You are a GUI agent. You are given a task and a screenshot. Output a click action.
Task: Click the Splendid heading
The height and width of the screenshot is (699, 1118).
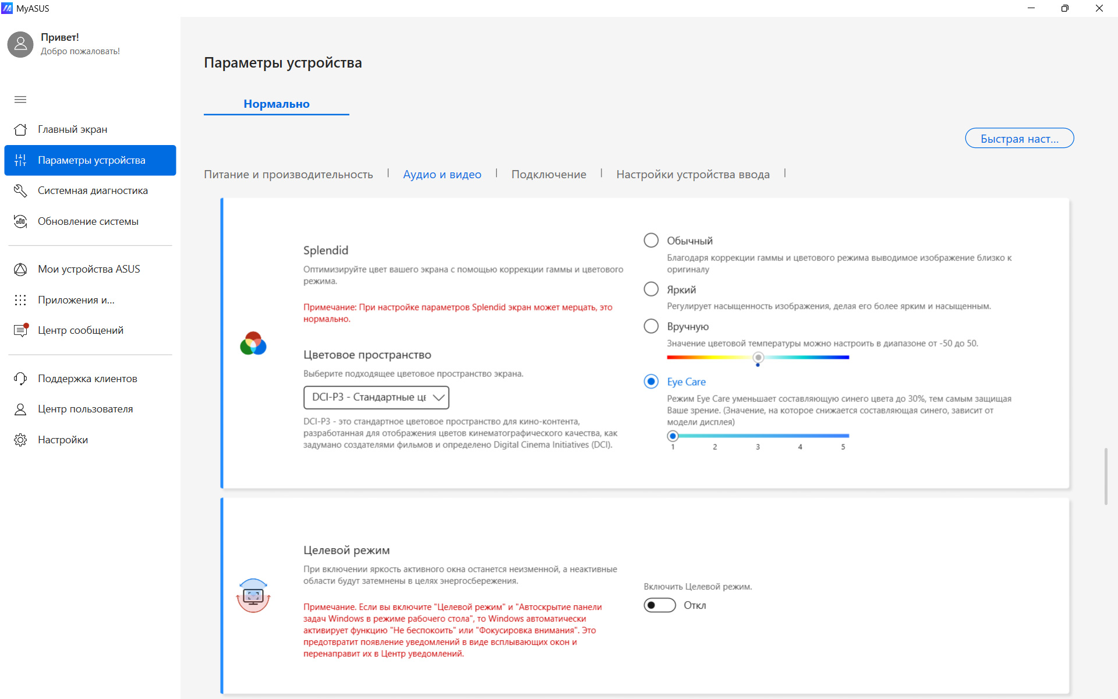tap(326, 250)
